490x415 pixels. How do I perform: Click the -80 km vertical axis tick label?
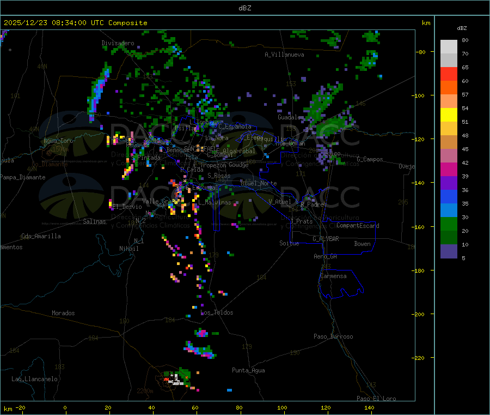coord(420,52)
